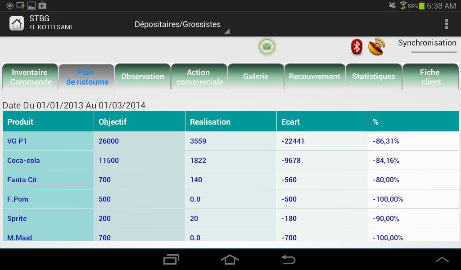The image size is (461, 270).
Task: View the Statistiques tab
Action: click(x=373, y=77)
